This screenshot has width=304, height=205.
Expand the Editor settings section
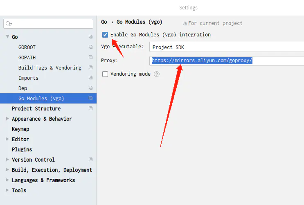(x=7, y=139)
